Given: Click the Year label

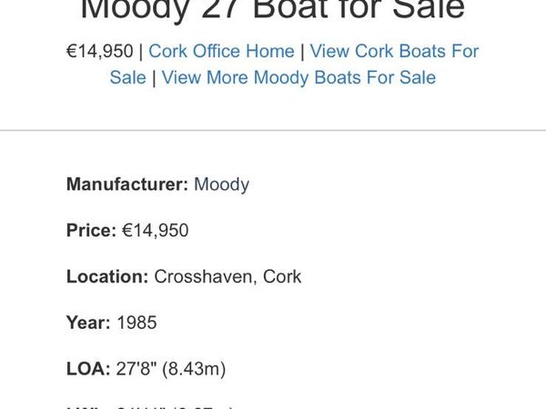Looking at the screenshot, I should 88,323.
